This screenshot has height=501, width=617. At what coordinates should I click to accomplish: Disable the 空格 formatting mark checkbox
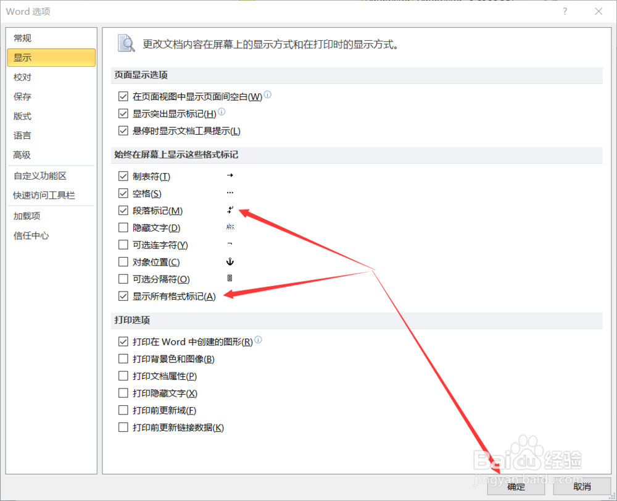coord(123,193)
